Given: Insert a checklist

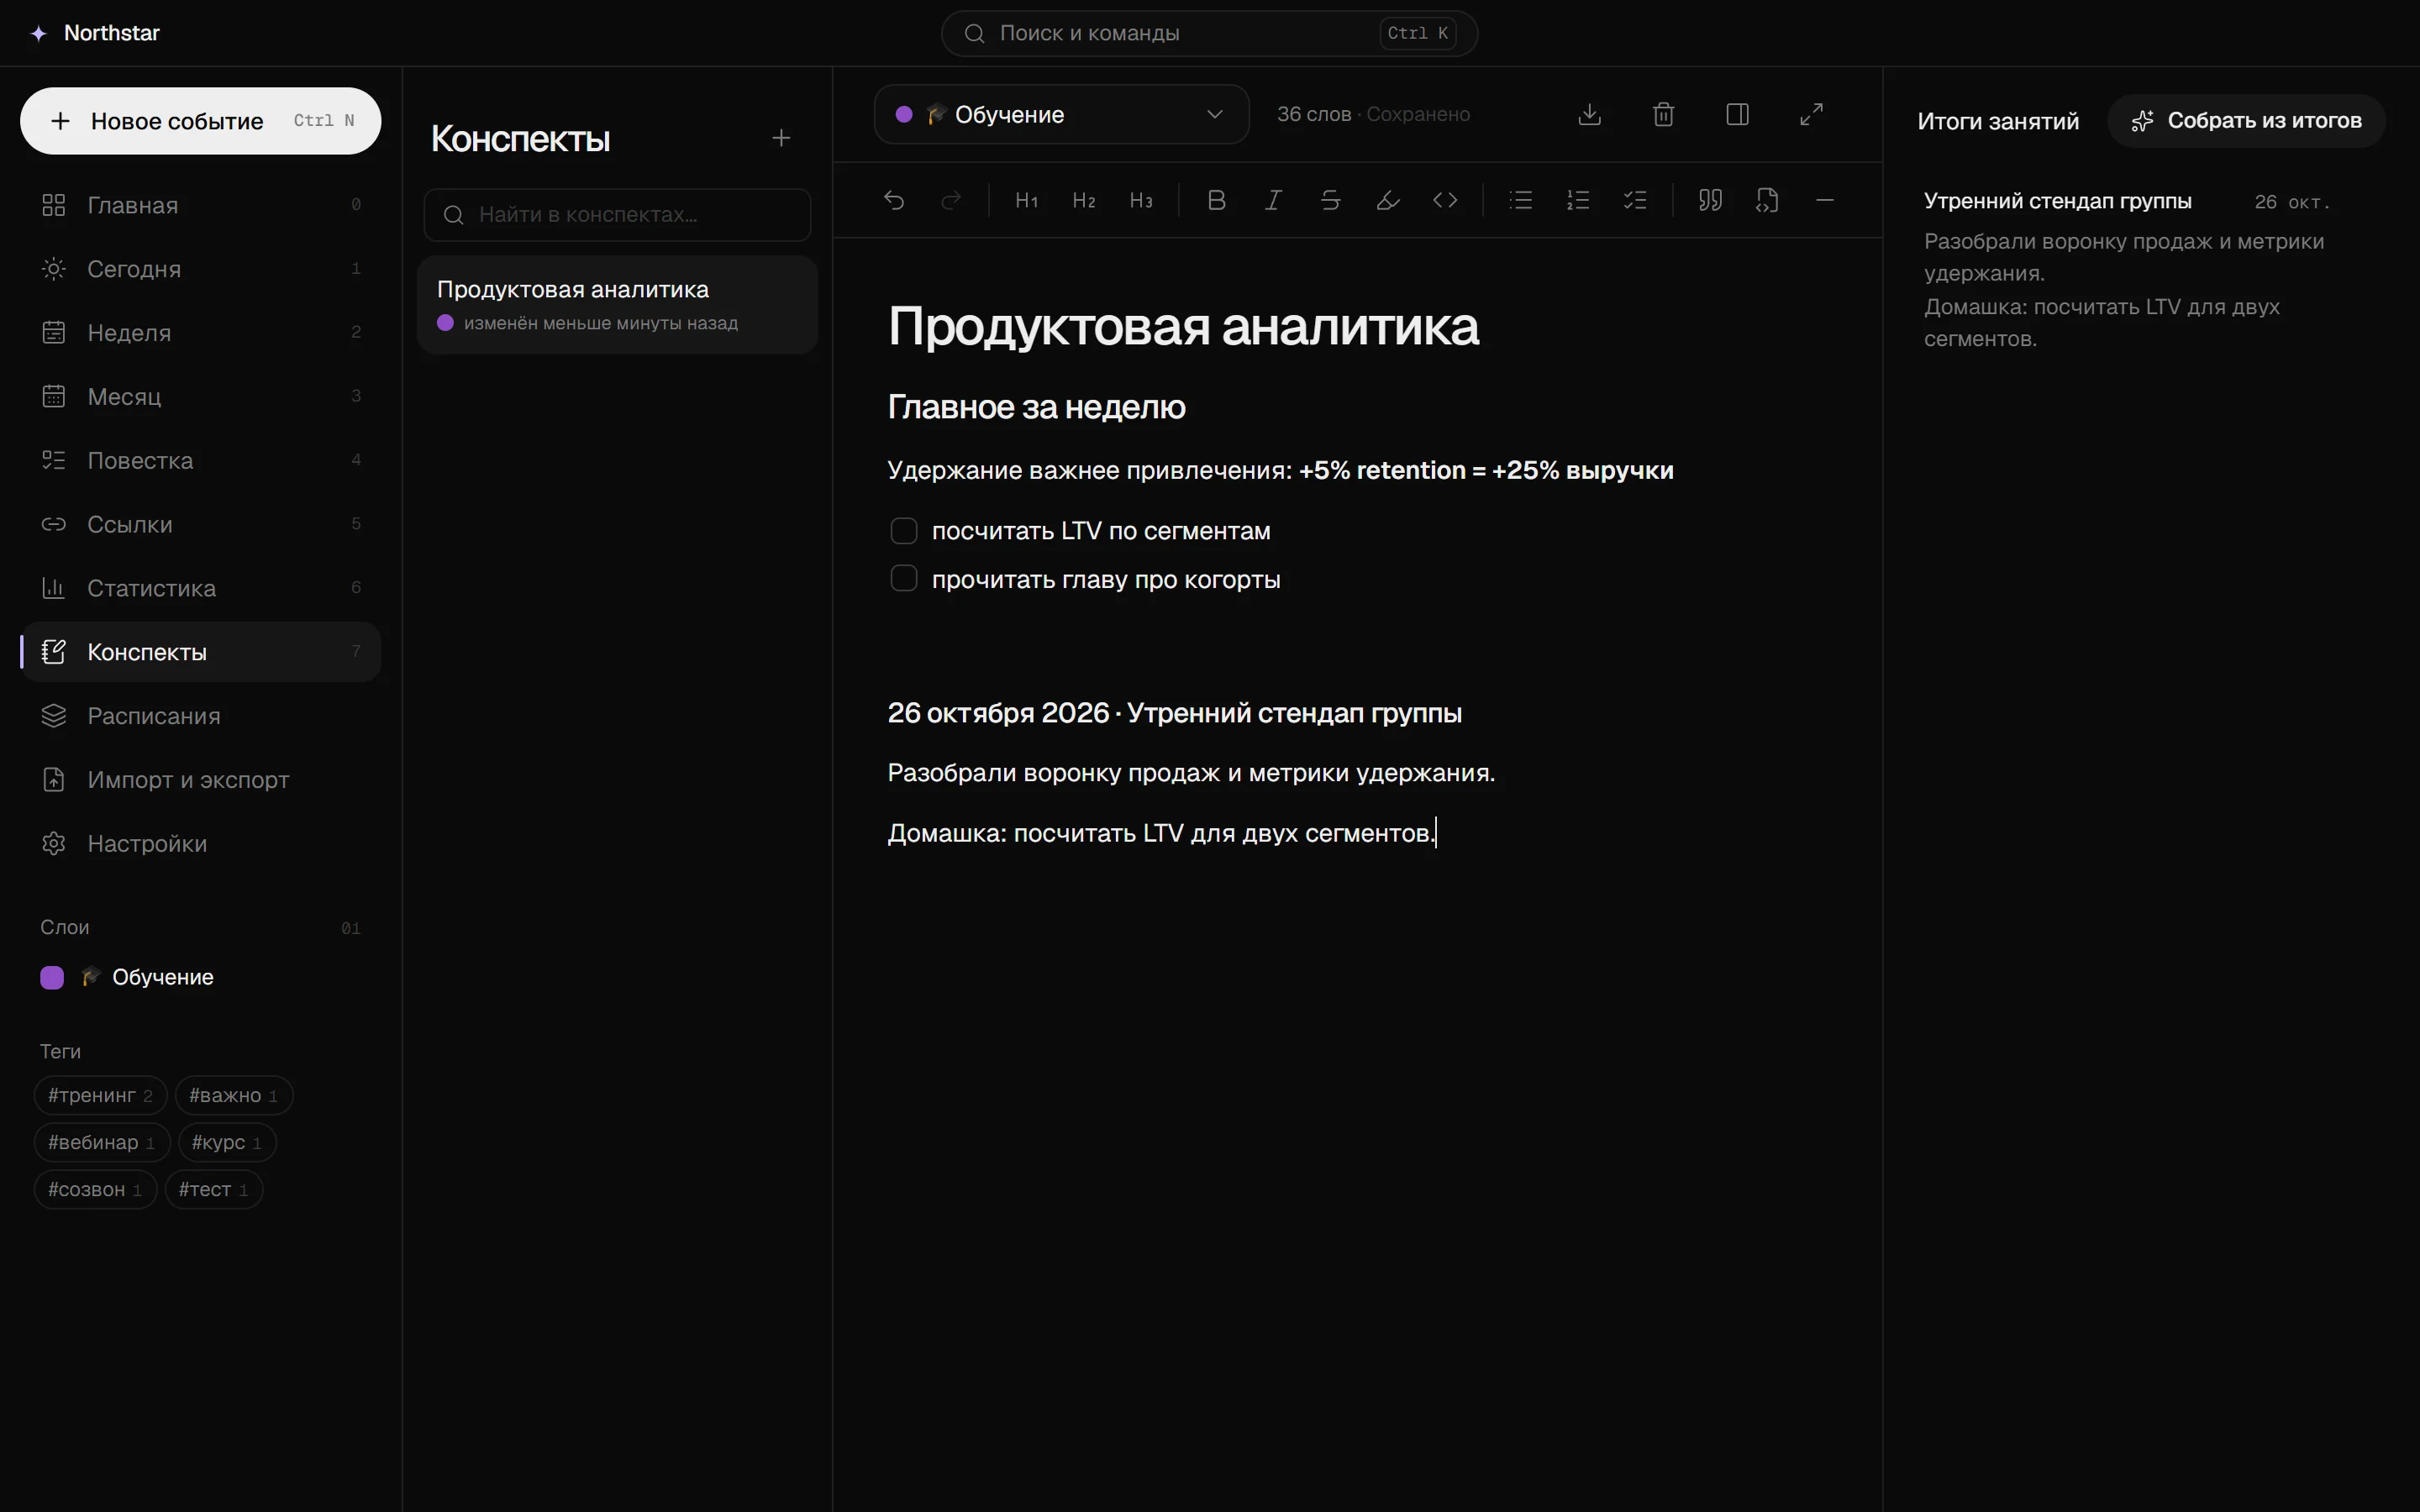Looking at the screenshot, I should (x=1634, y=200).
